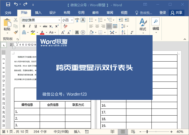Toggle underline formatting

pos(36,26)
